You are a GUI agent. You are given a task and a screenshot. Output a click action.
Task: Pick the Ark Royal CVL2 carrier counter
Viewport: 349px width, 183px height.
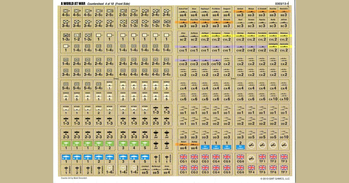click(x=205, y=37)
